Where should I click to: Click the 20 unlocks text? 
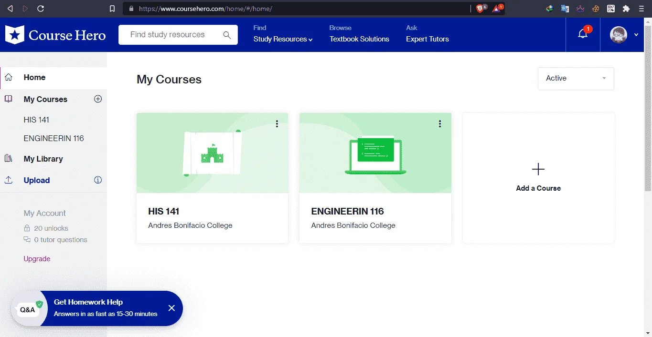pyautogui.click(x=51, y=228)
